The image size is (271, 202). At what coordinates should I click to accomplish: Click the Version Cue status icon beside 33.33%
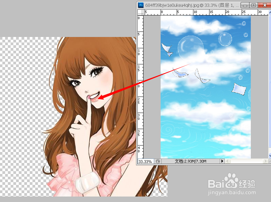(158, 161)
